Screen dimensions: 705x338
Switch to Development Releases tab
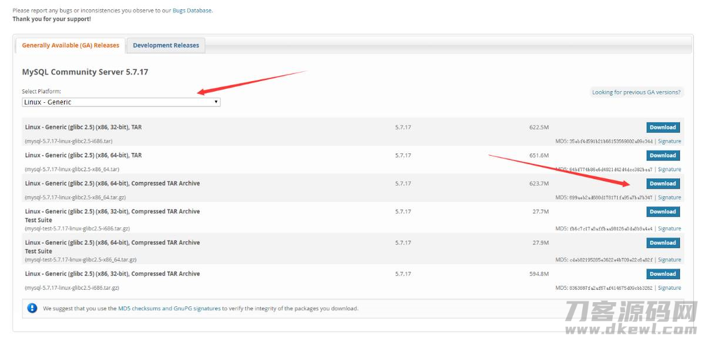click(x=166, y=45)
